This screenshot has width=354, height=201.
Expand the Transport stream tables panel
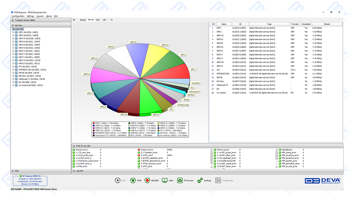pyautogui.click(x=12, y=20)
